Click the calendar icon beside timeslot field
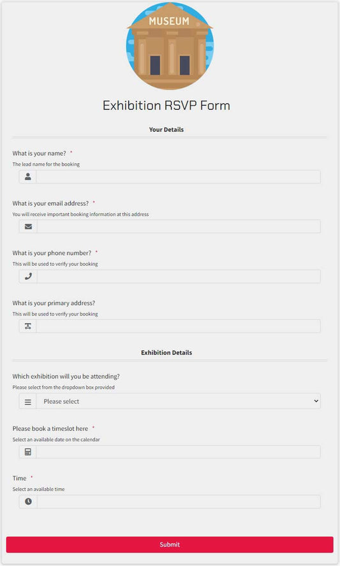Image resolution: width=340 pixels, height=566 pixels. [28, 451]
